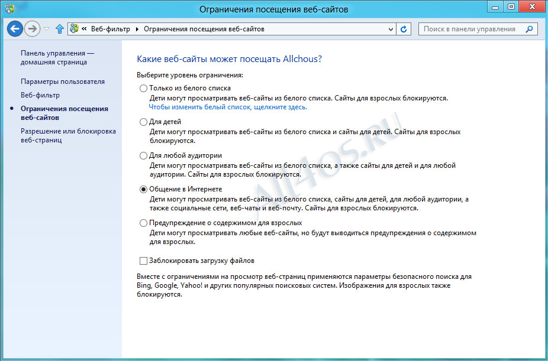The image size is (548, 361).
Task: Select 'Общение в Интернете' radio button
Action: coord(143,190)
